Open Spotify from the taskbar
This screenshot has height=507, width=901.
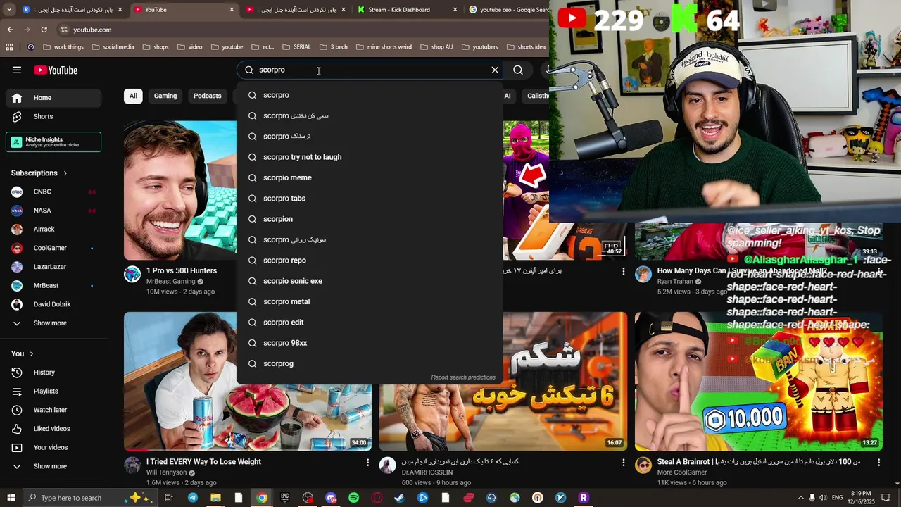tap(353, 498)
